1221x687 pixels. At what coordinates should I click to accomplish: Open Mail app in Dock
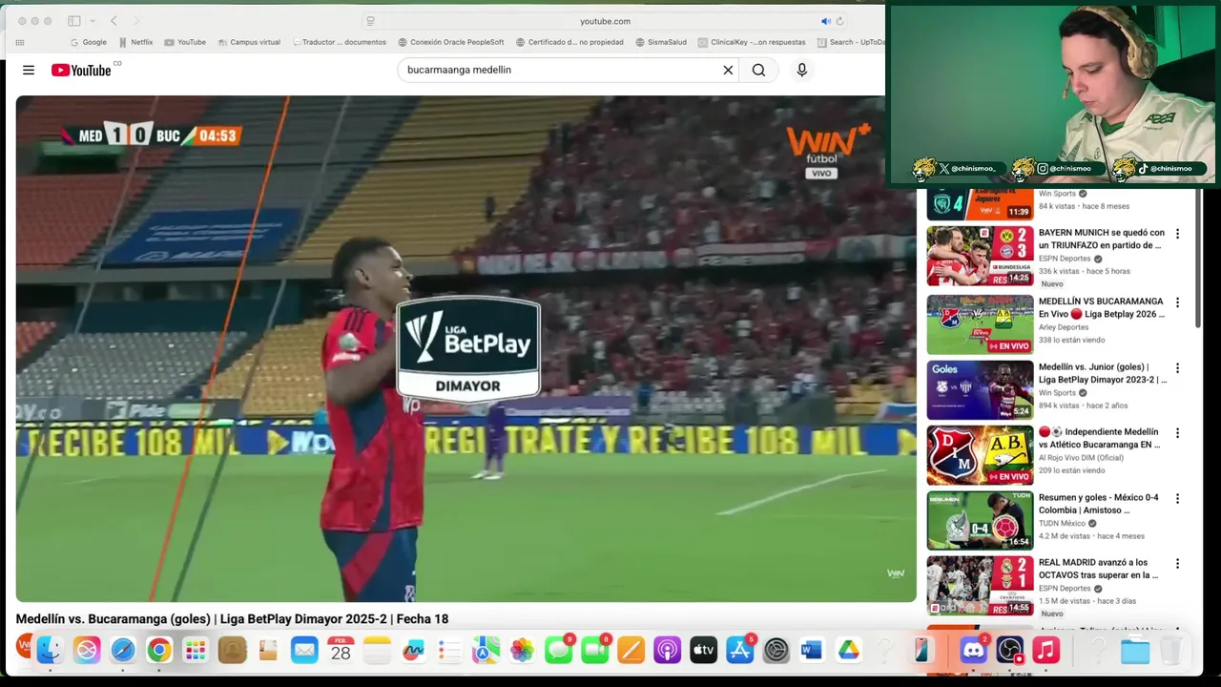[x=304, y=651]
